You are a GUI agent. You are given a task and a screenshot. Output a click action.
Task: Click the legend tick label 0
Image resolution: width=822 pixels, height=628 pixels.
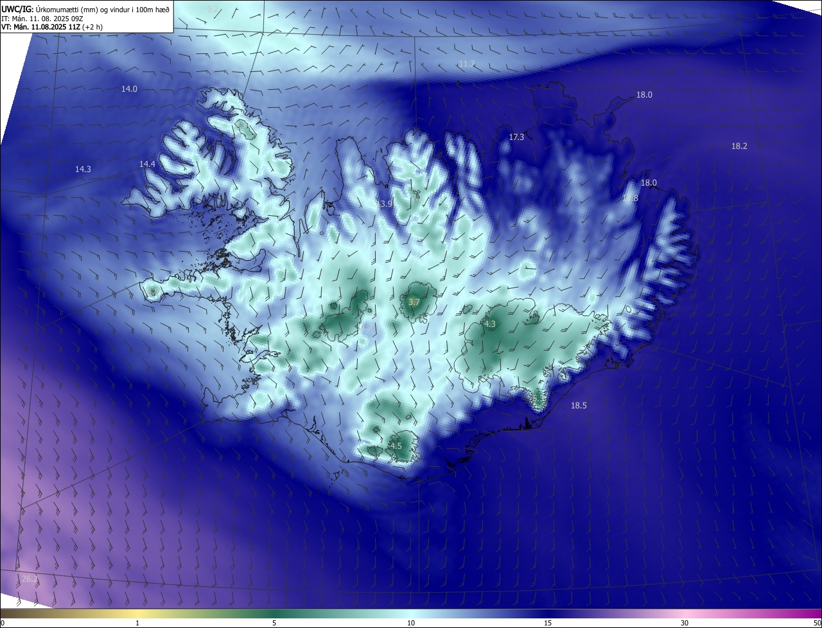pos(3,623)
